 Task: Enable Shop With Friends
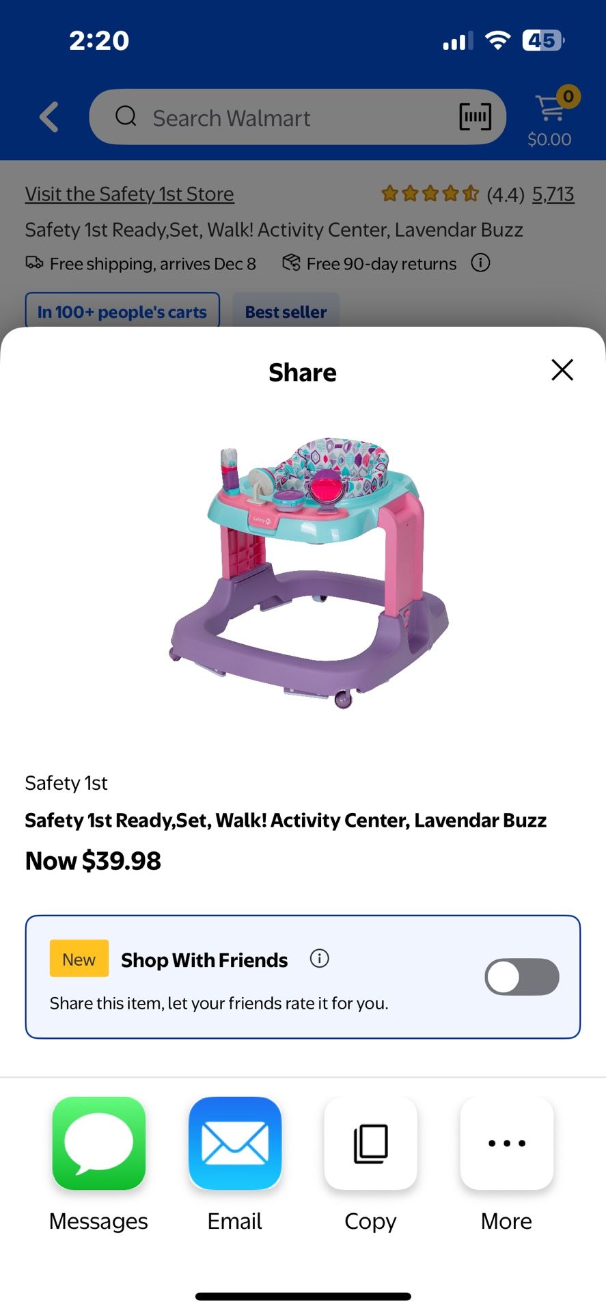521,977
